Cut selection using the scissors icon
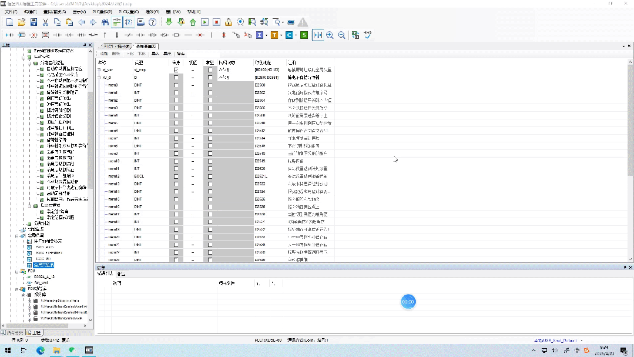This screenshot has height=357, width=634. click(x=46, y=22)
